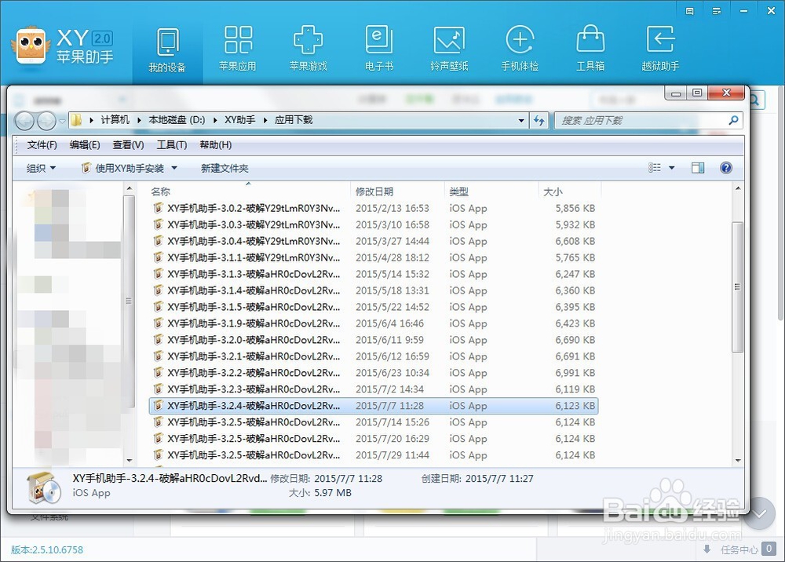Select XY手机助手-3.1.4 file

(x=374, y=290)
